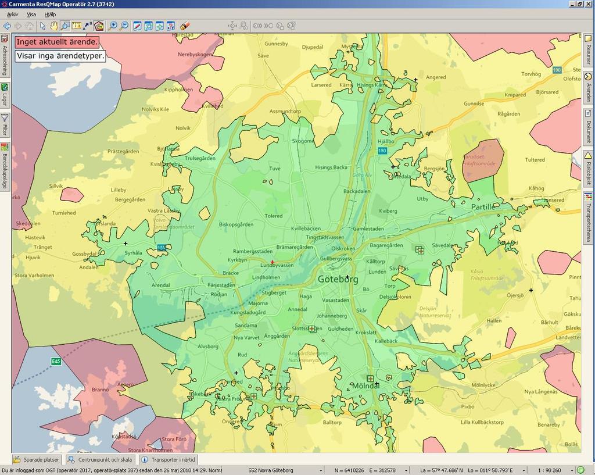
Task: Click the red cross marker at Lundbyvassen
Action: pyautogui.click(x=273, y=262)
